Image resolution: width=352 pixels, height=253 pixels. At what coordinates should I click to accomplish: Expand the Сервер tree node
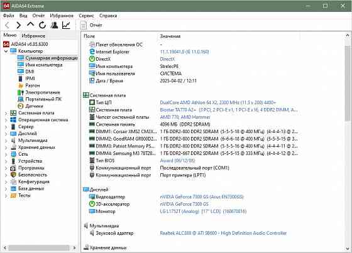[x=6, y=127]
